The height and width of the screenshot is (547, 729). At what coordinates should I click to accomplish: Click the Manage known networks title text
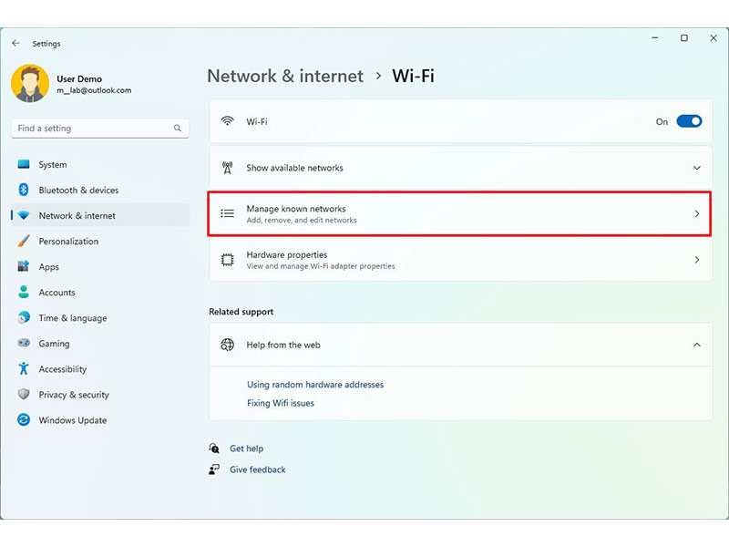295,209
